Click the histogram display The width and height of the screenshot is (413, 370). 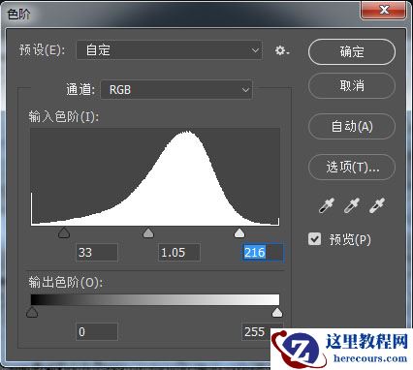(x=155, y=176)
